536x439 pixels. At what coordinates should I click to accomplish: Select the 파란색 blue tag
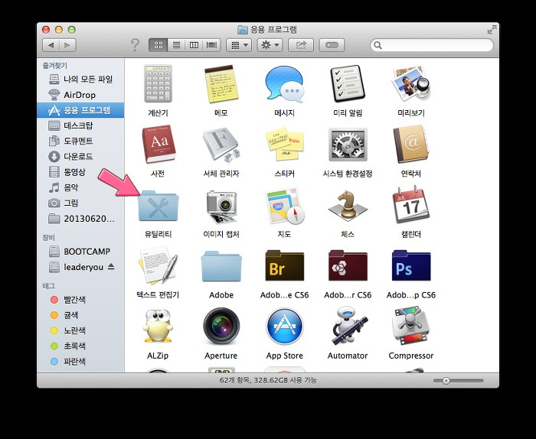pos(80,362)
